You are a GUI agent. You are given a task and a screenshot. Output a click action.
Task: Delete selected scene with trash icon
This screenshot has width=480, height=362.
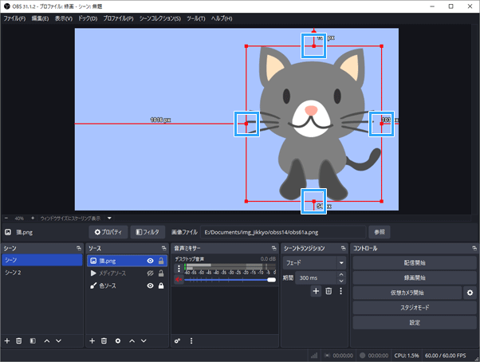pos(19,340)
